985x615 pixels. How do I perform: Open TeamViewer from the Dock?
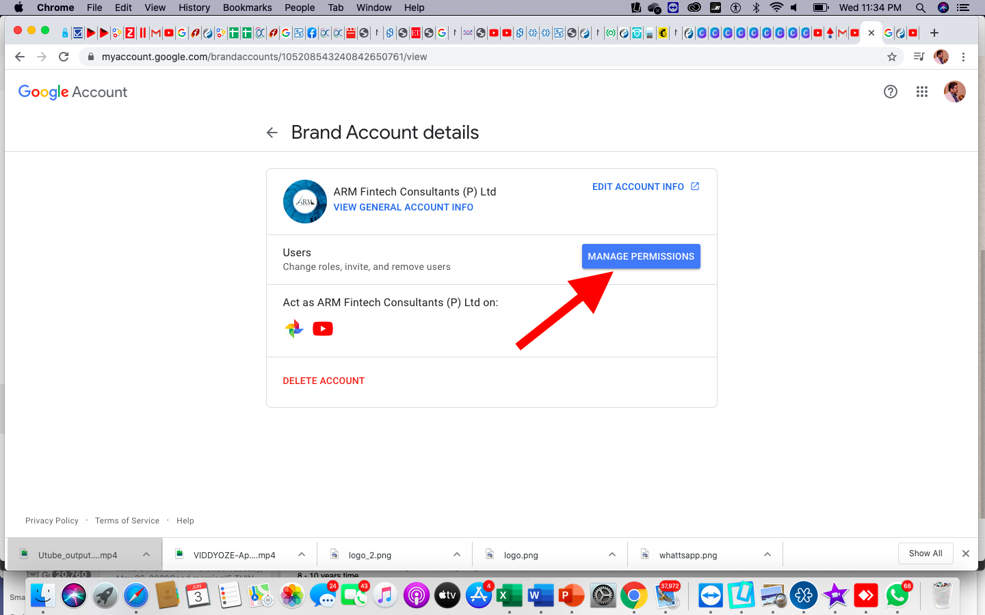(711, 596)
